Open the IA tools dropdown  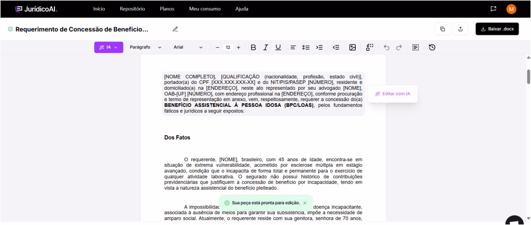tap(108, 47)
